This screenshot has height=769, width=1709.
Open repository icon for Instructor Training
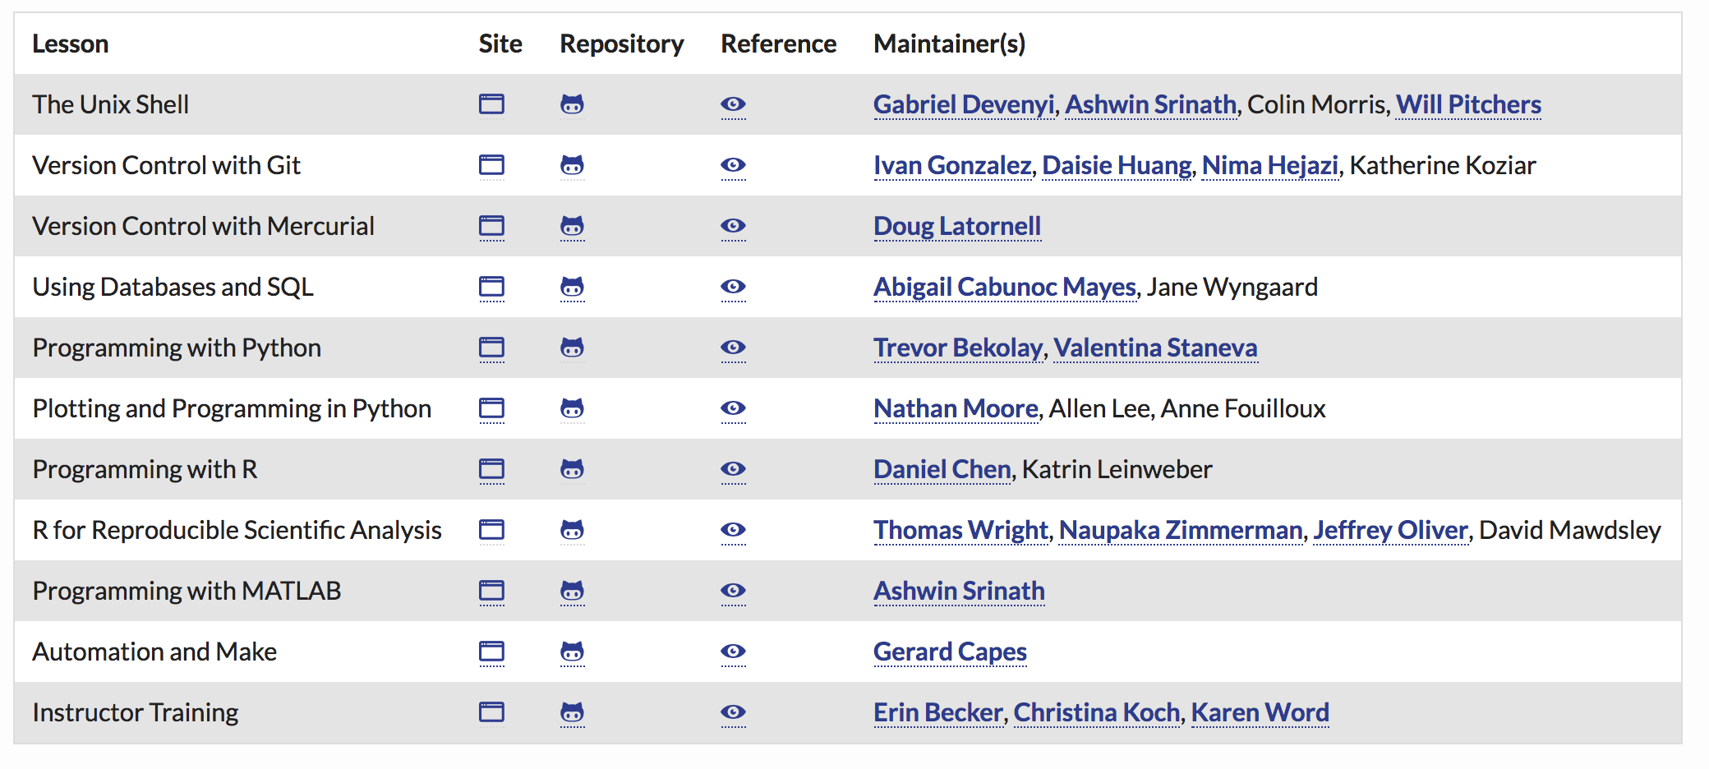572,712
